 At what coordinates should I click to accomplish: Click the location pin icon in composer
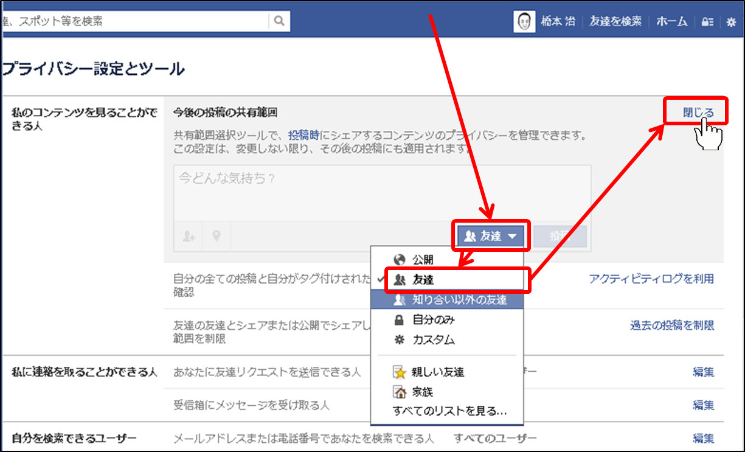point(216,237)
